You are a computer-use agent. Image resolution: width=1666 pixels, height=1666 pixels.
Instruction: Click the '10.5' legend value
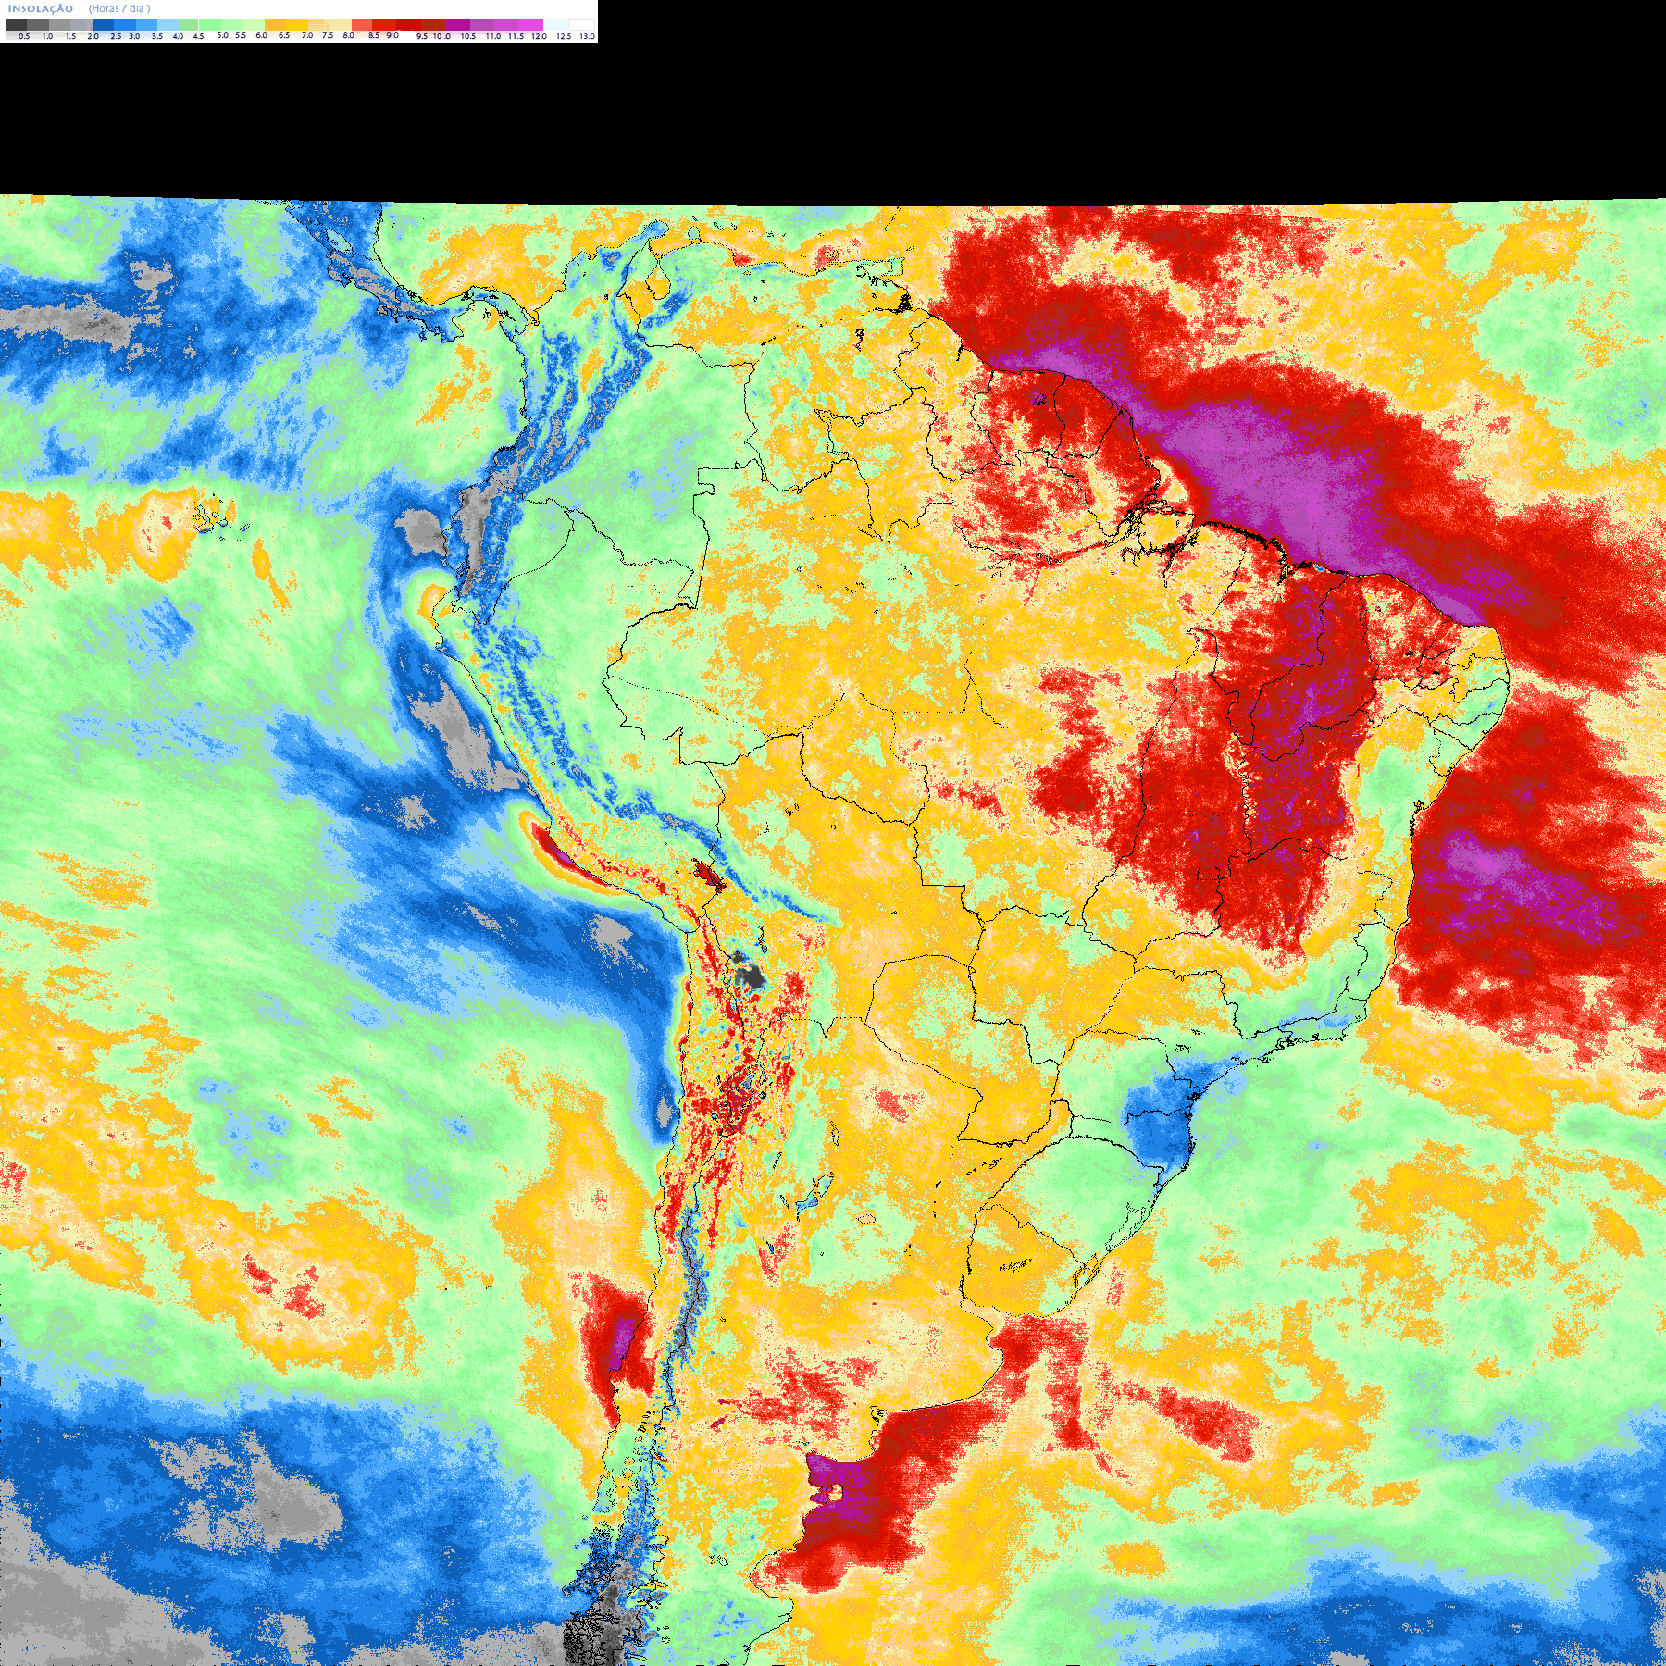coord(468,36)
